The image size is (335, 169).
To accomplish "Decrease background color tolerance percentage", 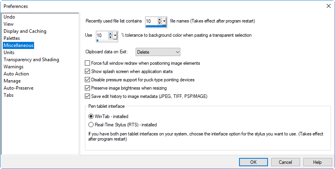I will point(111,37).
